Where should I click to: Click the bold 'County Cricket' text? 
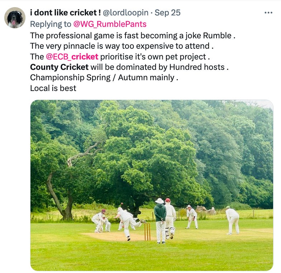point(59,67)
